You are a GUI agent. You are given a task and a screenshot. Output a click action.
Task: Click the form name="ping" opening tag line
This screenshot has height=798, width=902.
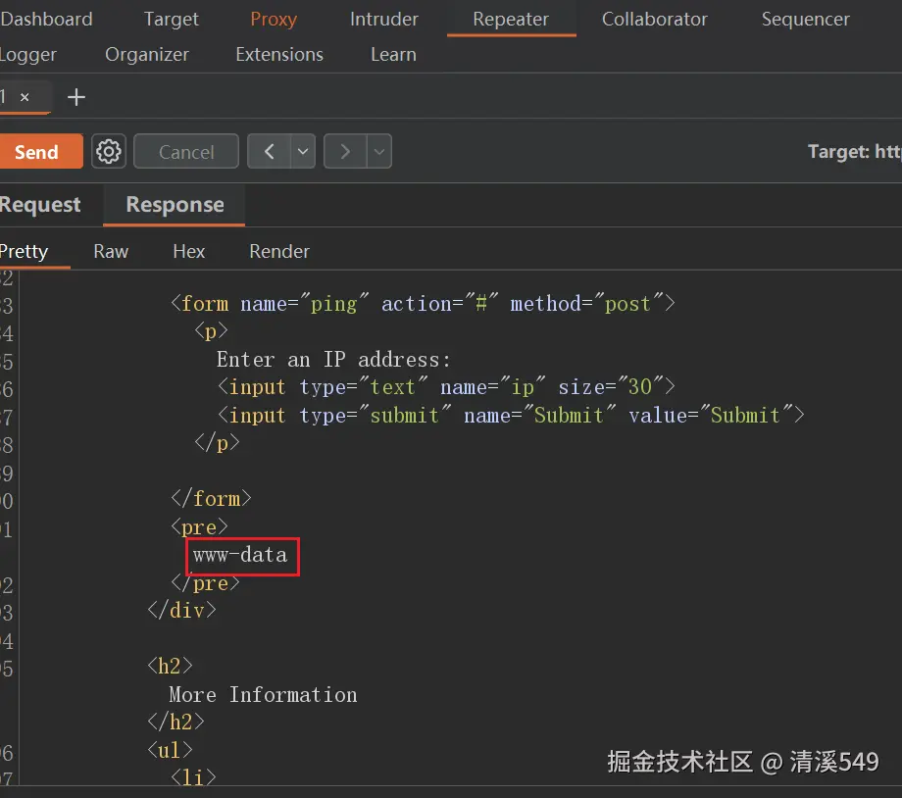pyautogui.click(x=423, y=304)
